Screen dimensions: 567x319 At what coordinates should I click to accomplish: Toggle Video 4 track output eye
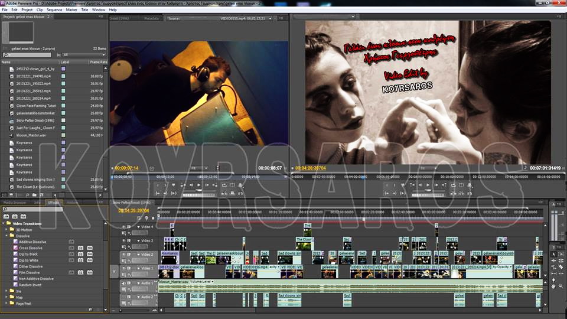tap(124, 227)
